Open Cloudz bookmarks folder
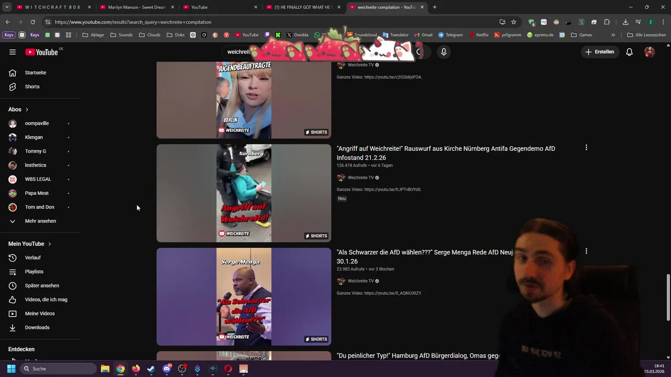This screenshot has height=377, width=671. click(149, 35)
